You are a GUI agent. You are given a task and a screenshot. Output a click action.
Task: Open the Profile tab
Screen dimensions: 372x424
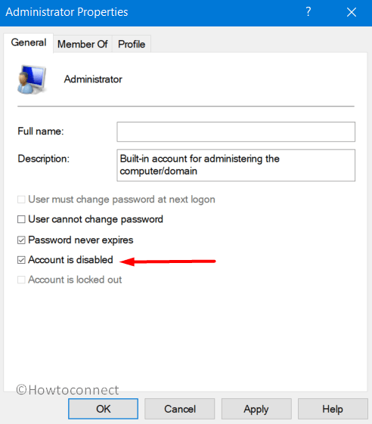[132, 44]
